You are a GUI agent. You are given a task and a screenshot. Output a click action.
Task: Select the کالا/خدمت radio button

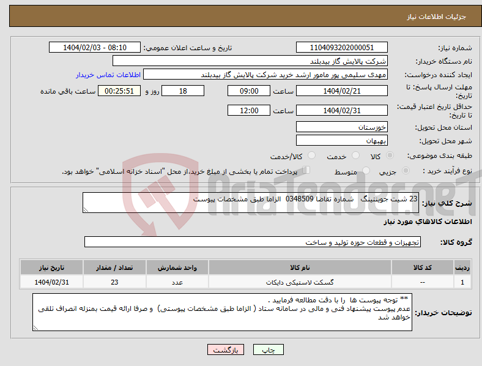click(312, 155)
